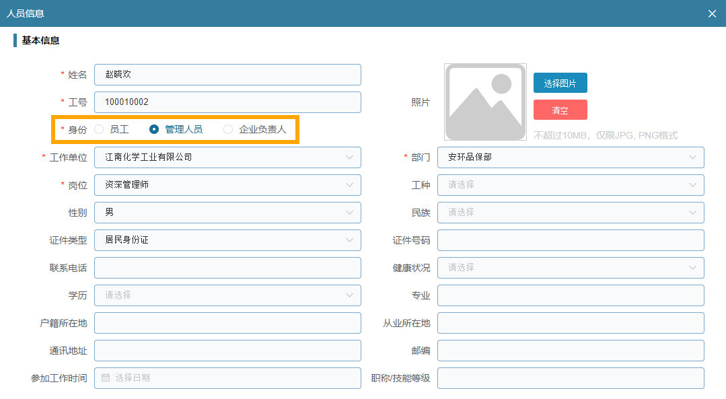
Task: Open the 学历 dropdown
Action: point(227,295)
